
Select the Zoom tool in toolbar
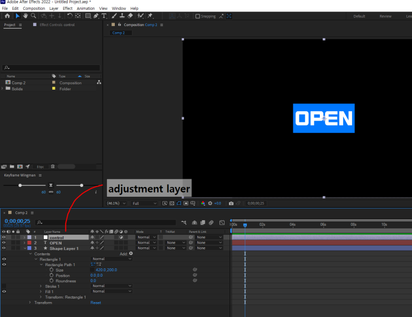[33, 16]
